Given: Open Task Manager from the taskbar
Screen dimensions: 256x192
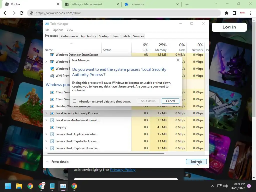Looking at the screenshot, I should tap(63, 186).
